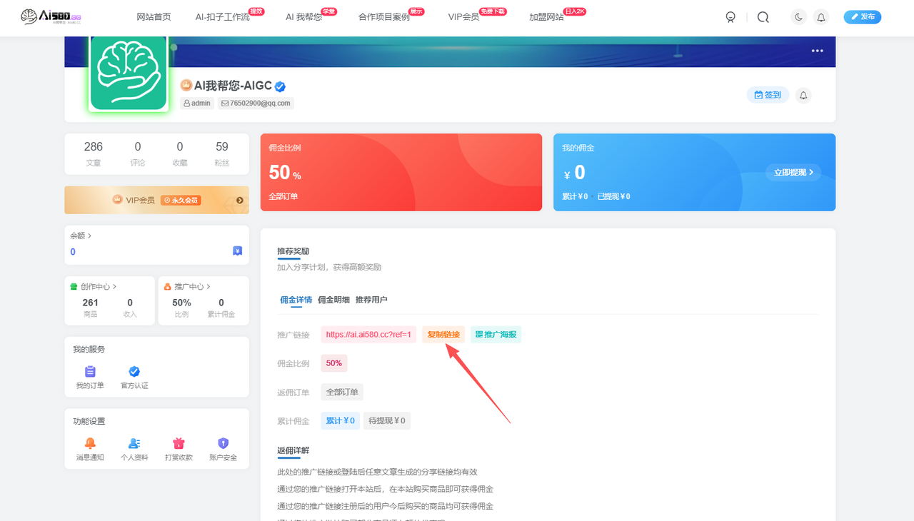
Task: Open 打赏收款 payment collection icon
Action: point(179,441)
